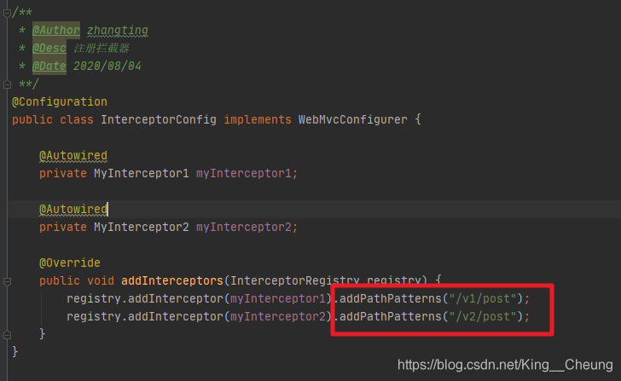Click the @Configuration annotation
621x381 pixels.
pos(60,101)
